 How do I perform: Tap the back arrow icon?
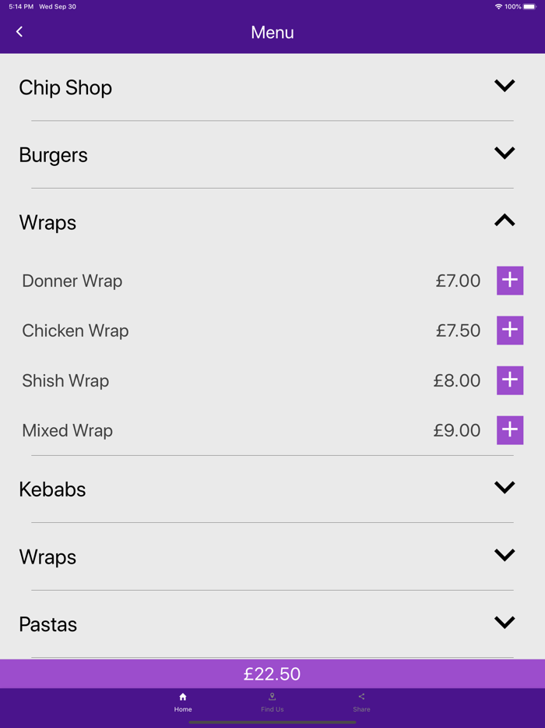click(19, 32)
